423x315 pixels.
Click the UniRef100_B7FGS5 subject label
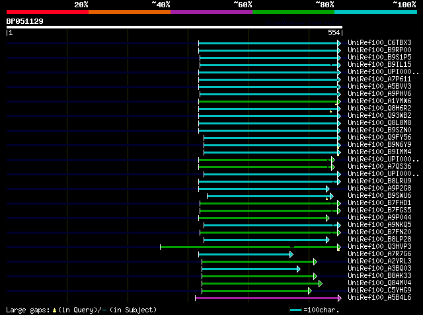tap(379, 210)
